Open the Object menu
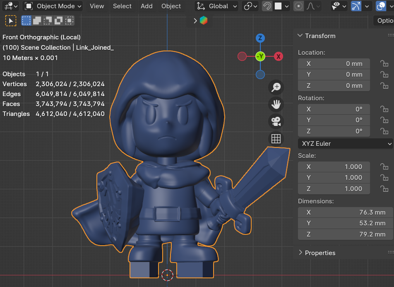The height and width of the screenshot is (287, 394). (x=171, y=6)
